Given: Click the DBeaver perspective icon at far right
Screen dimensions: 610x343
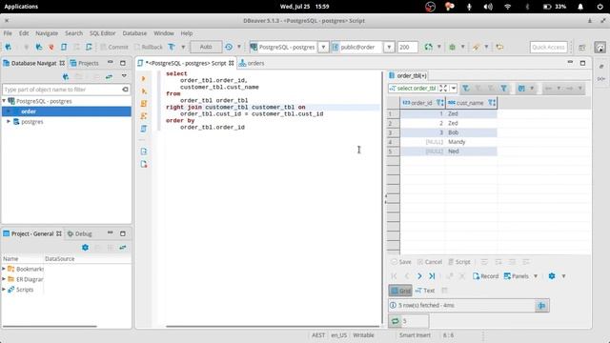Looking at the screenshot, I should tap(600, 48).
